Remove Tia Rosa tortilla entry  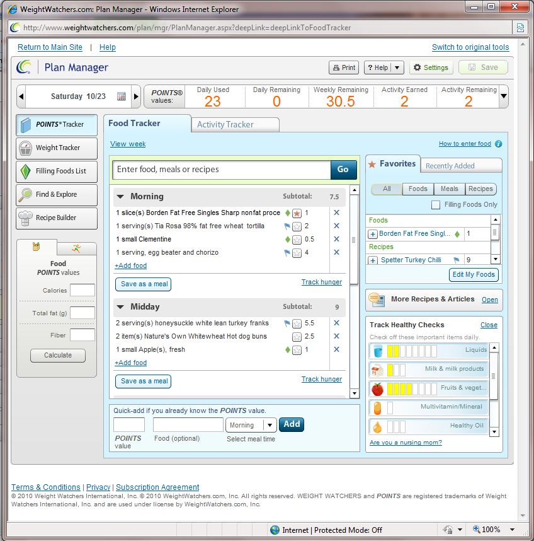tap(337, 226)
